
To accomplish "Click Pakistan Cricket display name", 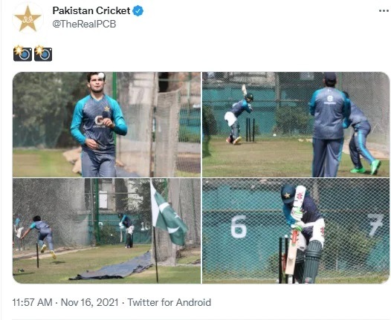I will click(x=91, y=10).
